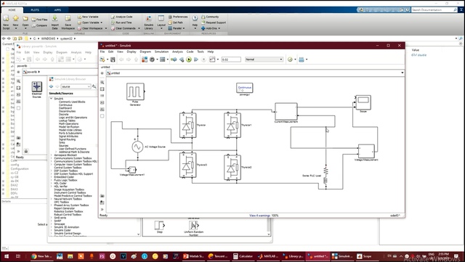Select the Voltage Measurement1 block

coord(132,170)
